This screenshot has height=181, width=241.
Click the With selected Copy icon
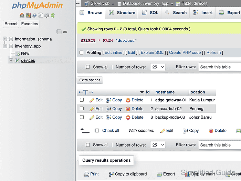(x=186, y=131)
